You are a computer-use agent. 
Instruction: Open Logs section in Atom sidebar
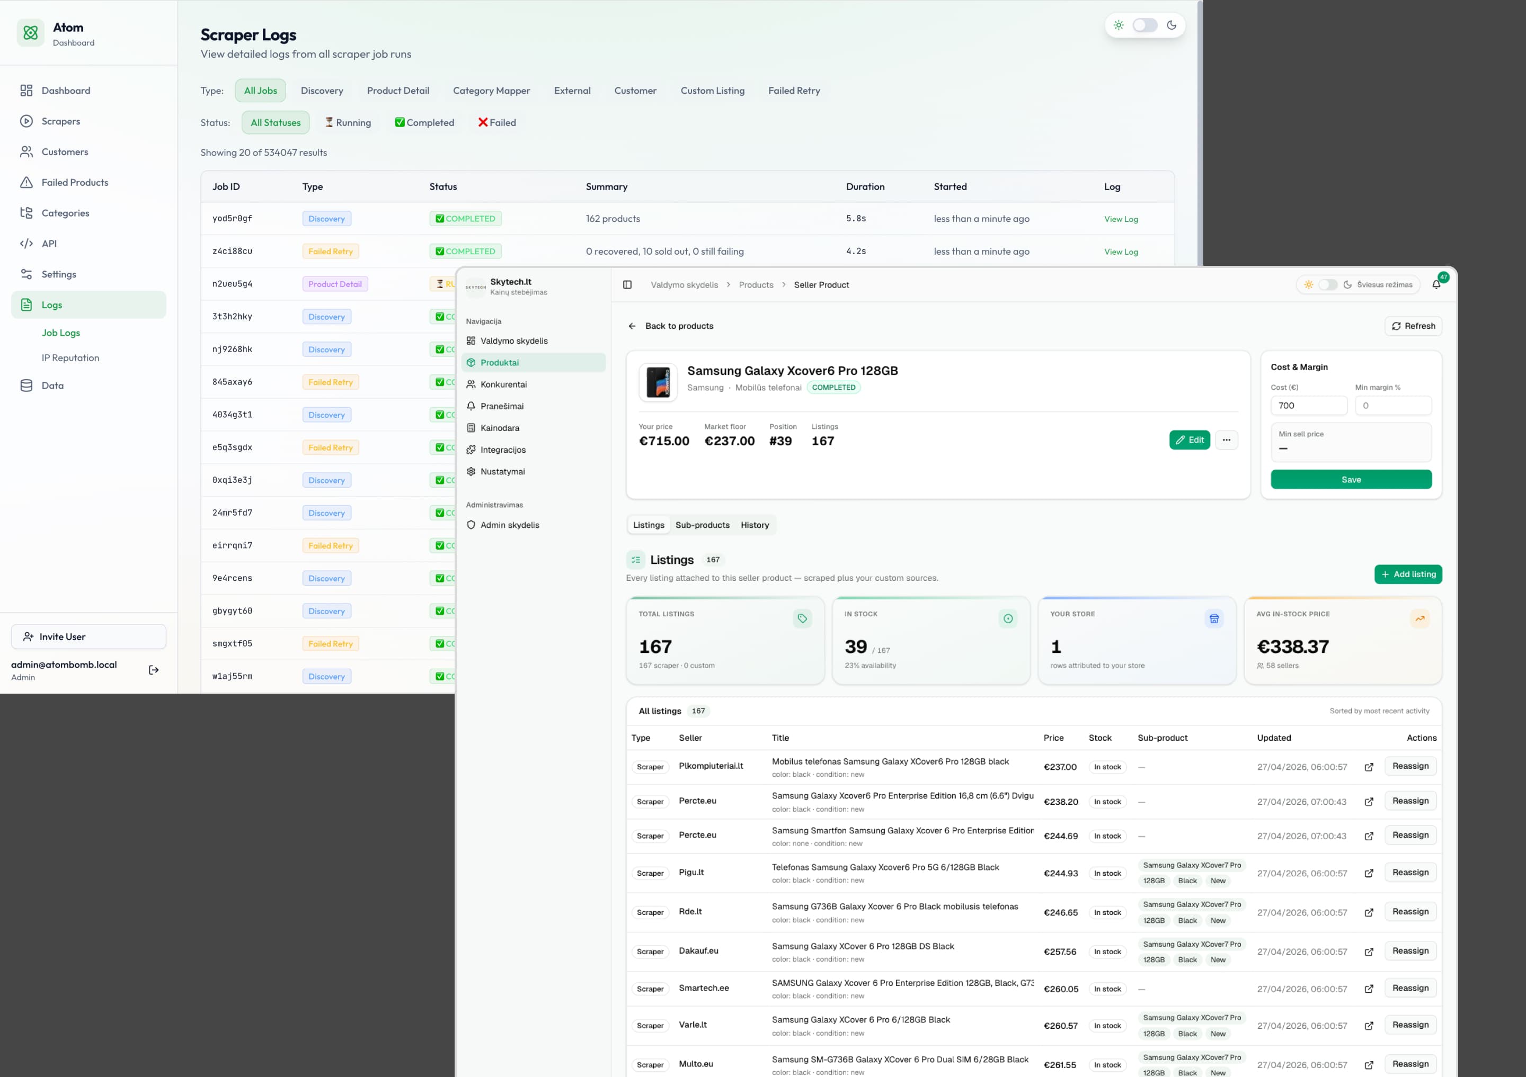click(88, 305)
